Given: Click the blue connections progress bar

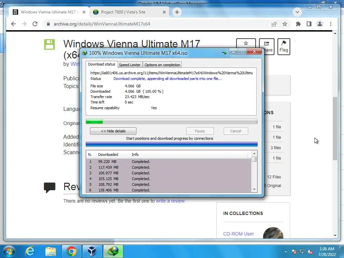Looking at the screenshot, I should (x=172, y=144).
